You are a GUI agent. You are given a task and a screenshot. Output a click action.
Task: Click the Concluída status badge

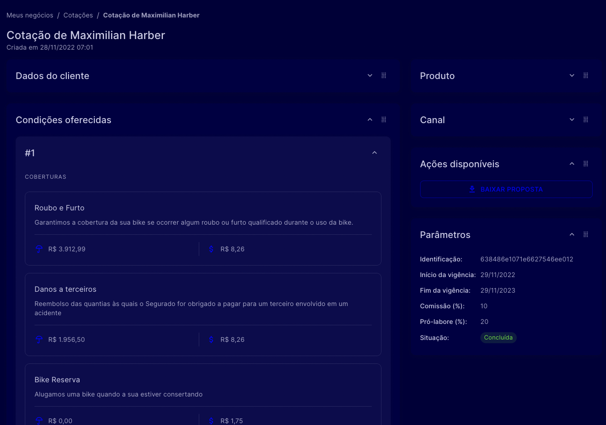pyautogui.click(x=498, y=338)
